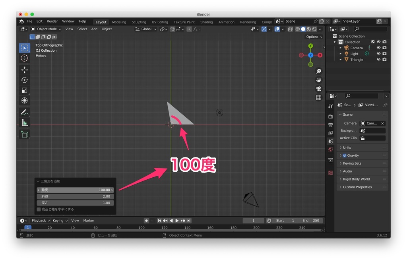
Task: Select the Scale tool
Action: [x=25, y=90]
